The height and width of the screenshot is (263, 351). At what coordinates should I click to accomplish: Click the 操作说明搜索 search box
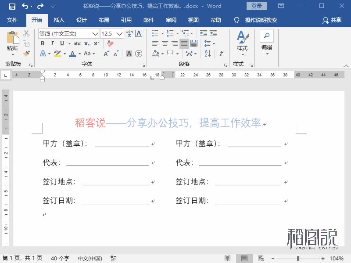tap(261, 20)
